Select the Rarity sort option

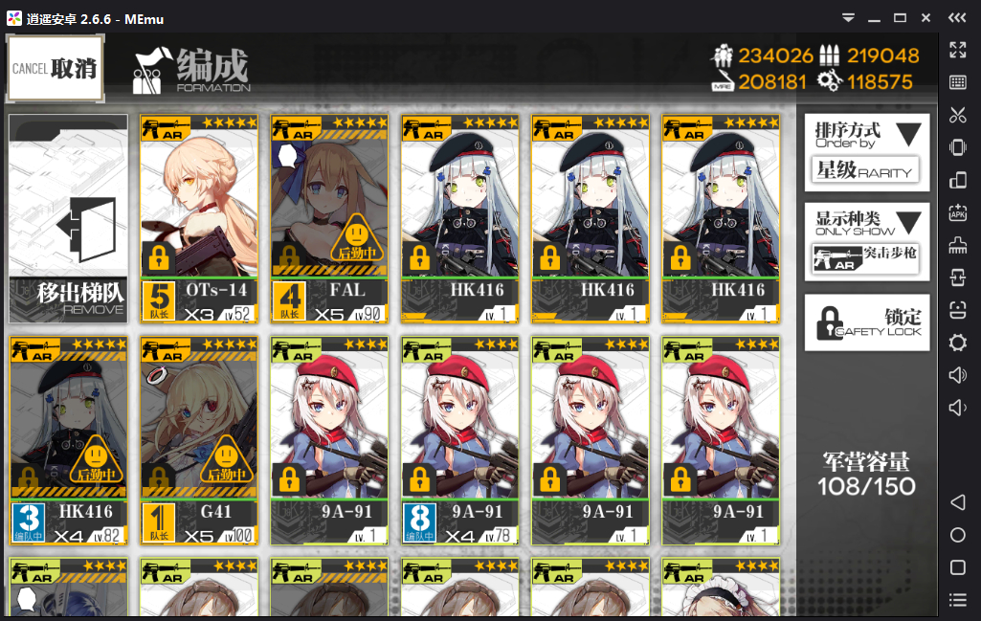(x=865, y=170)
